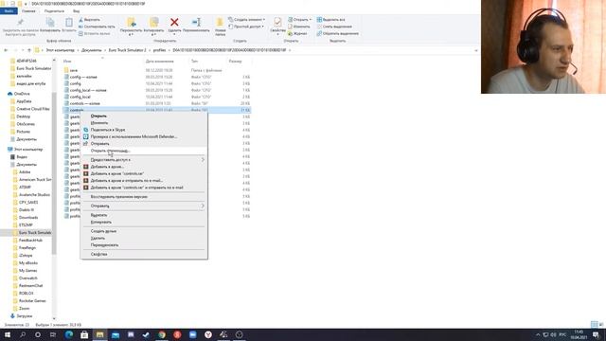Click the ribbon Paste clipboard icon
The image size is (606, 341).
[69, 23]
